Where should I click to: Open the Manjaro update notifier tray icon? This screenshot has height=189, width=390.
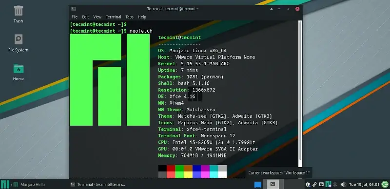tap(328, 185)
